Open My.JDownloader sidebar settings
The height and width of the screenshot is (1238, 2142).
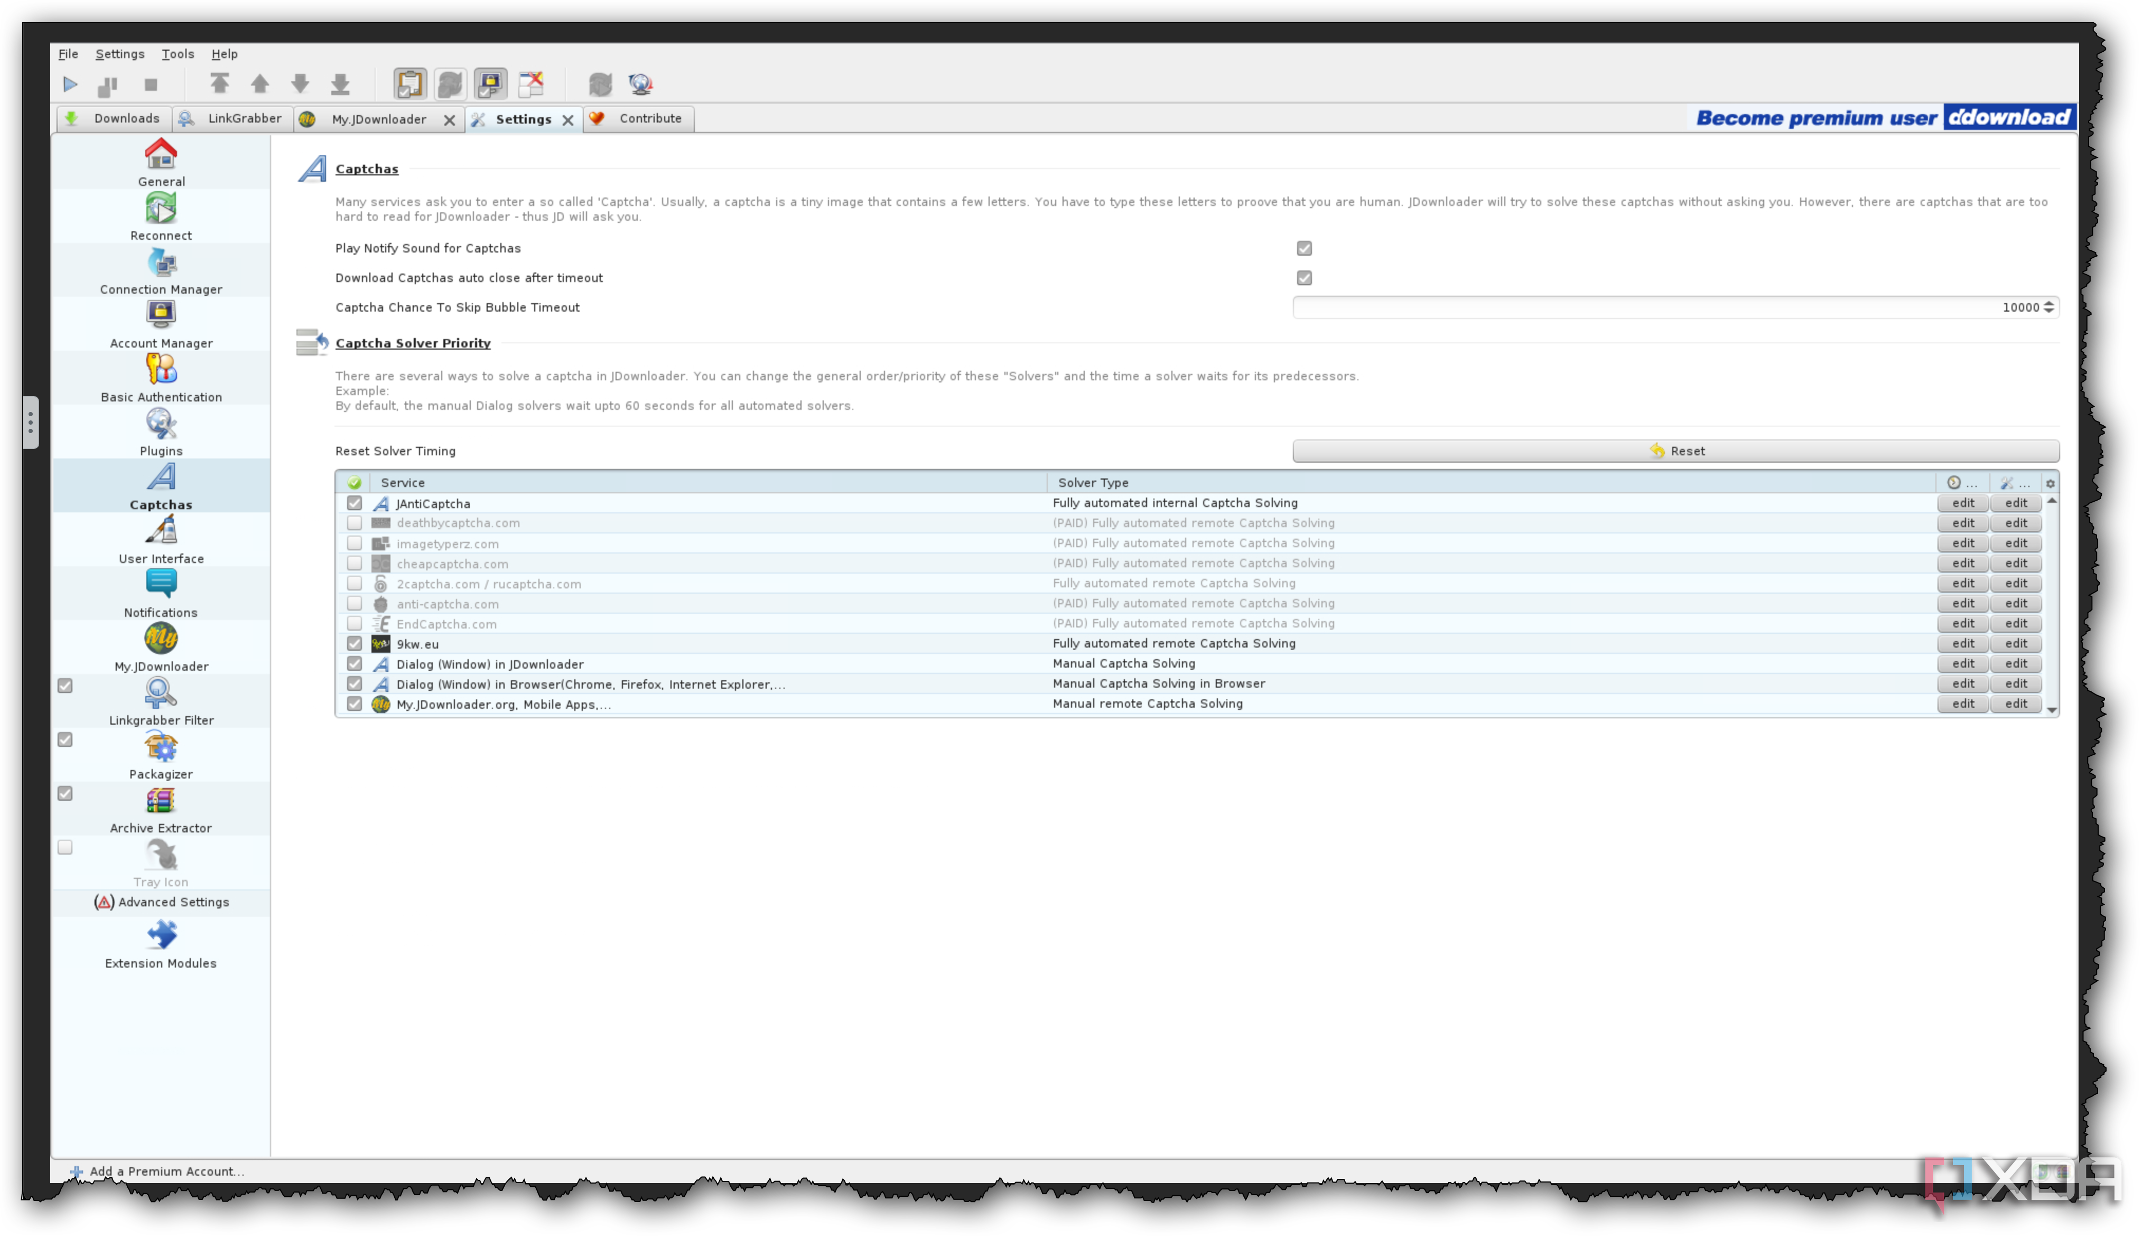[162, 648]
